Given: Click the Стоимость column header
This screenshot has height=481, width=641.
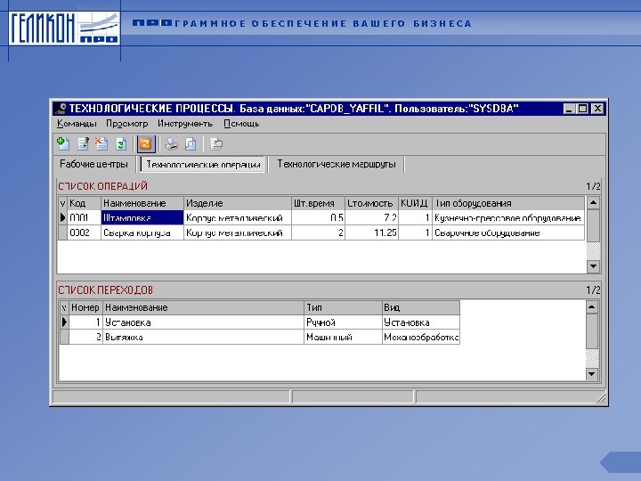Looking at the screenshot, I should (371, 203).
